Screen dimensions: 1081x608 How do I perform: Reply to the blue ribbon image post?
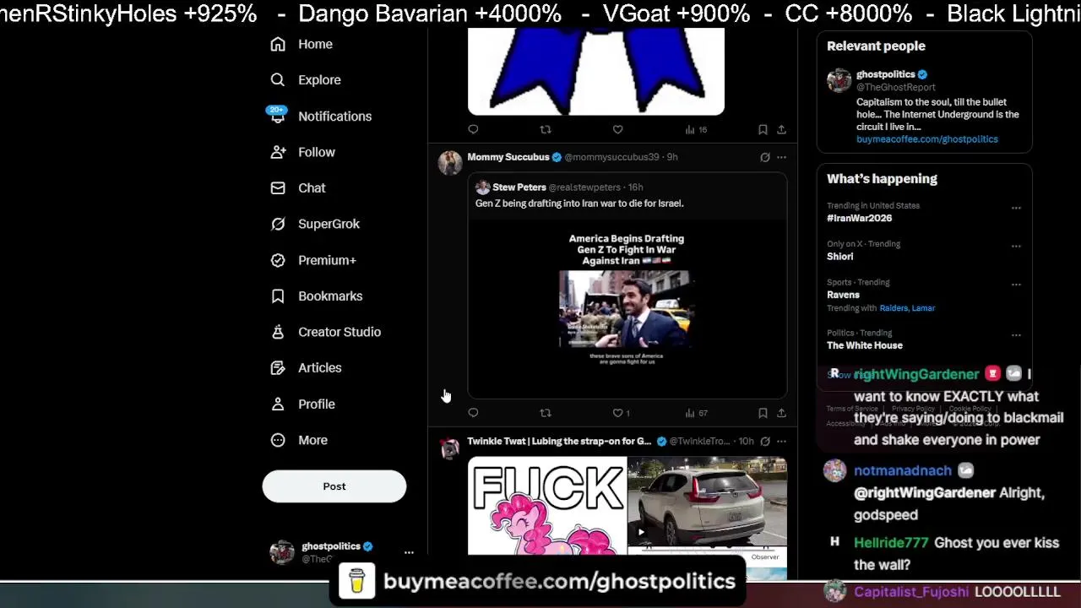tap(473, 129)
